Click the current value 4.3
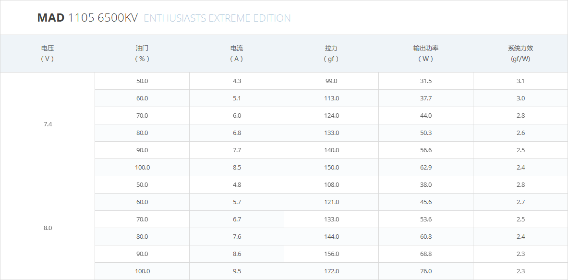568x280 pixels. coord(237,81)
